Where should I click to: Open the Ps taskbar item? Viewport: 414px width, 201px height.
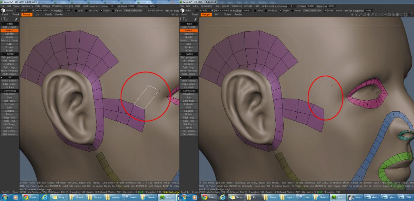254,198
